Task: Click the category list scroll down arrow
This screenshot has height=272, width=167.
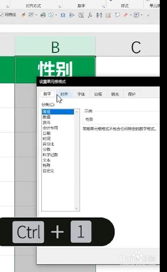Action: click(77, 208)
